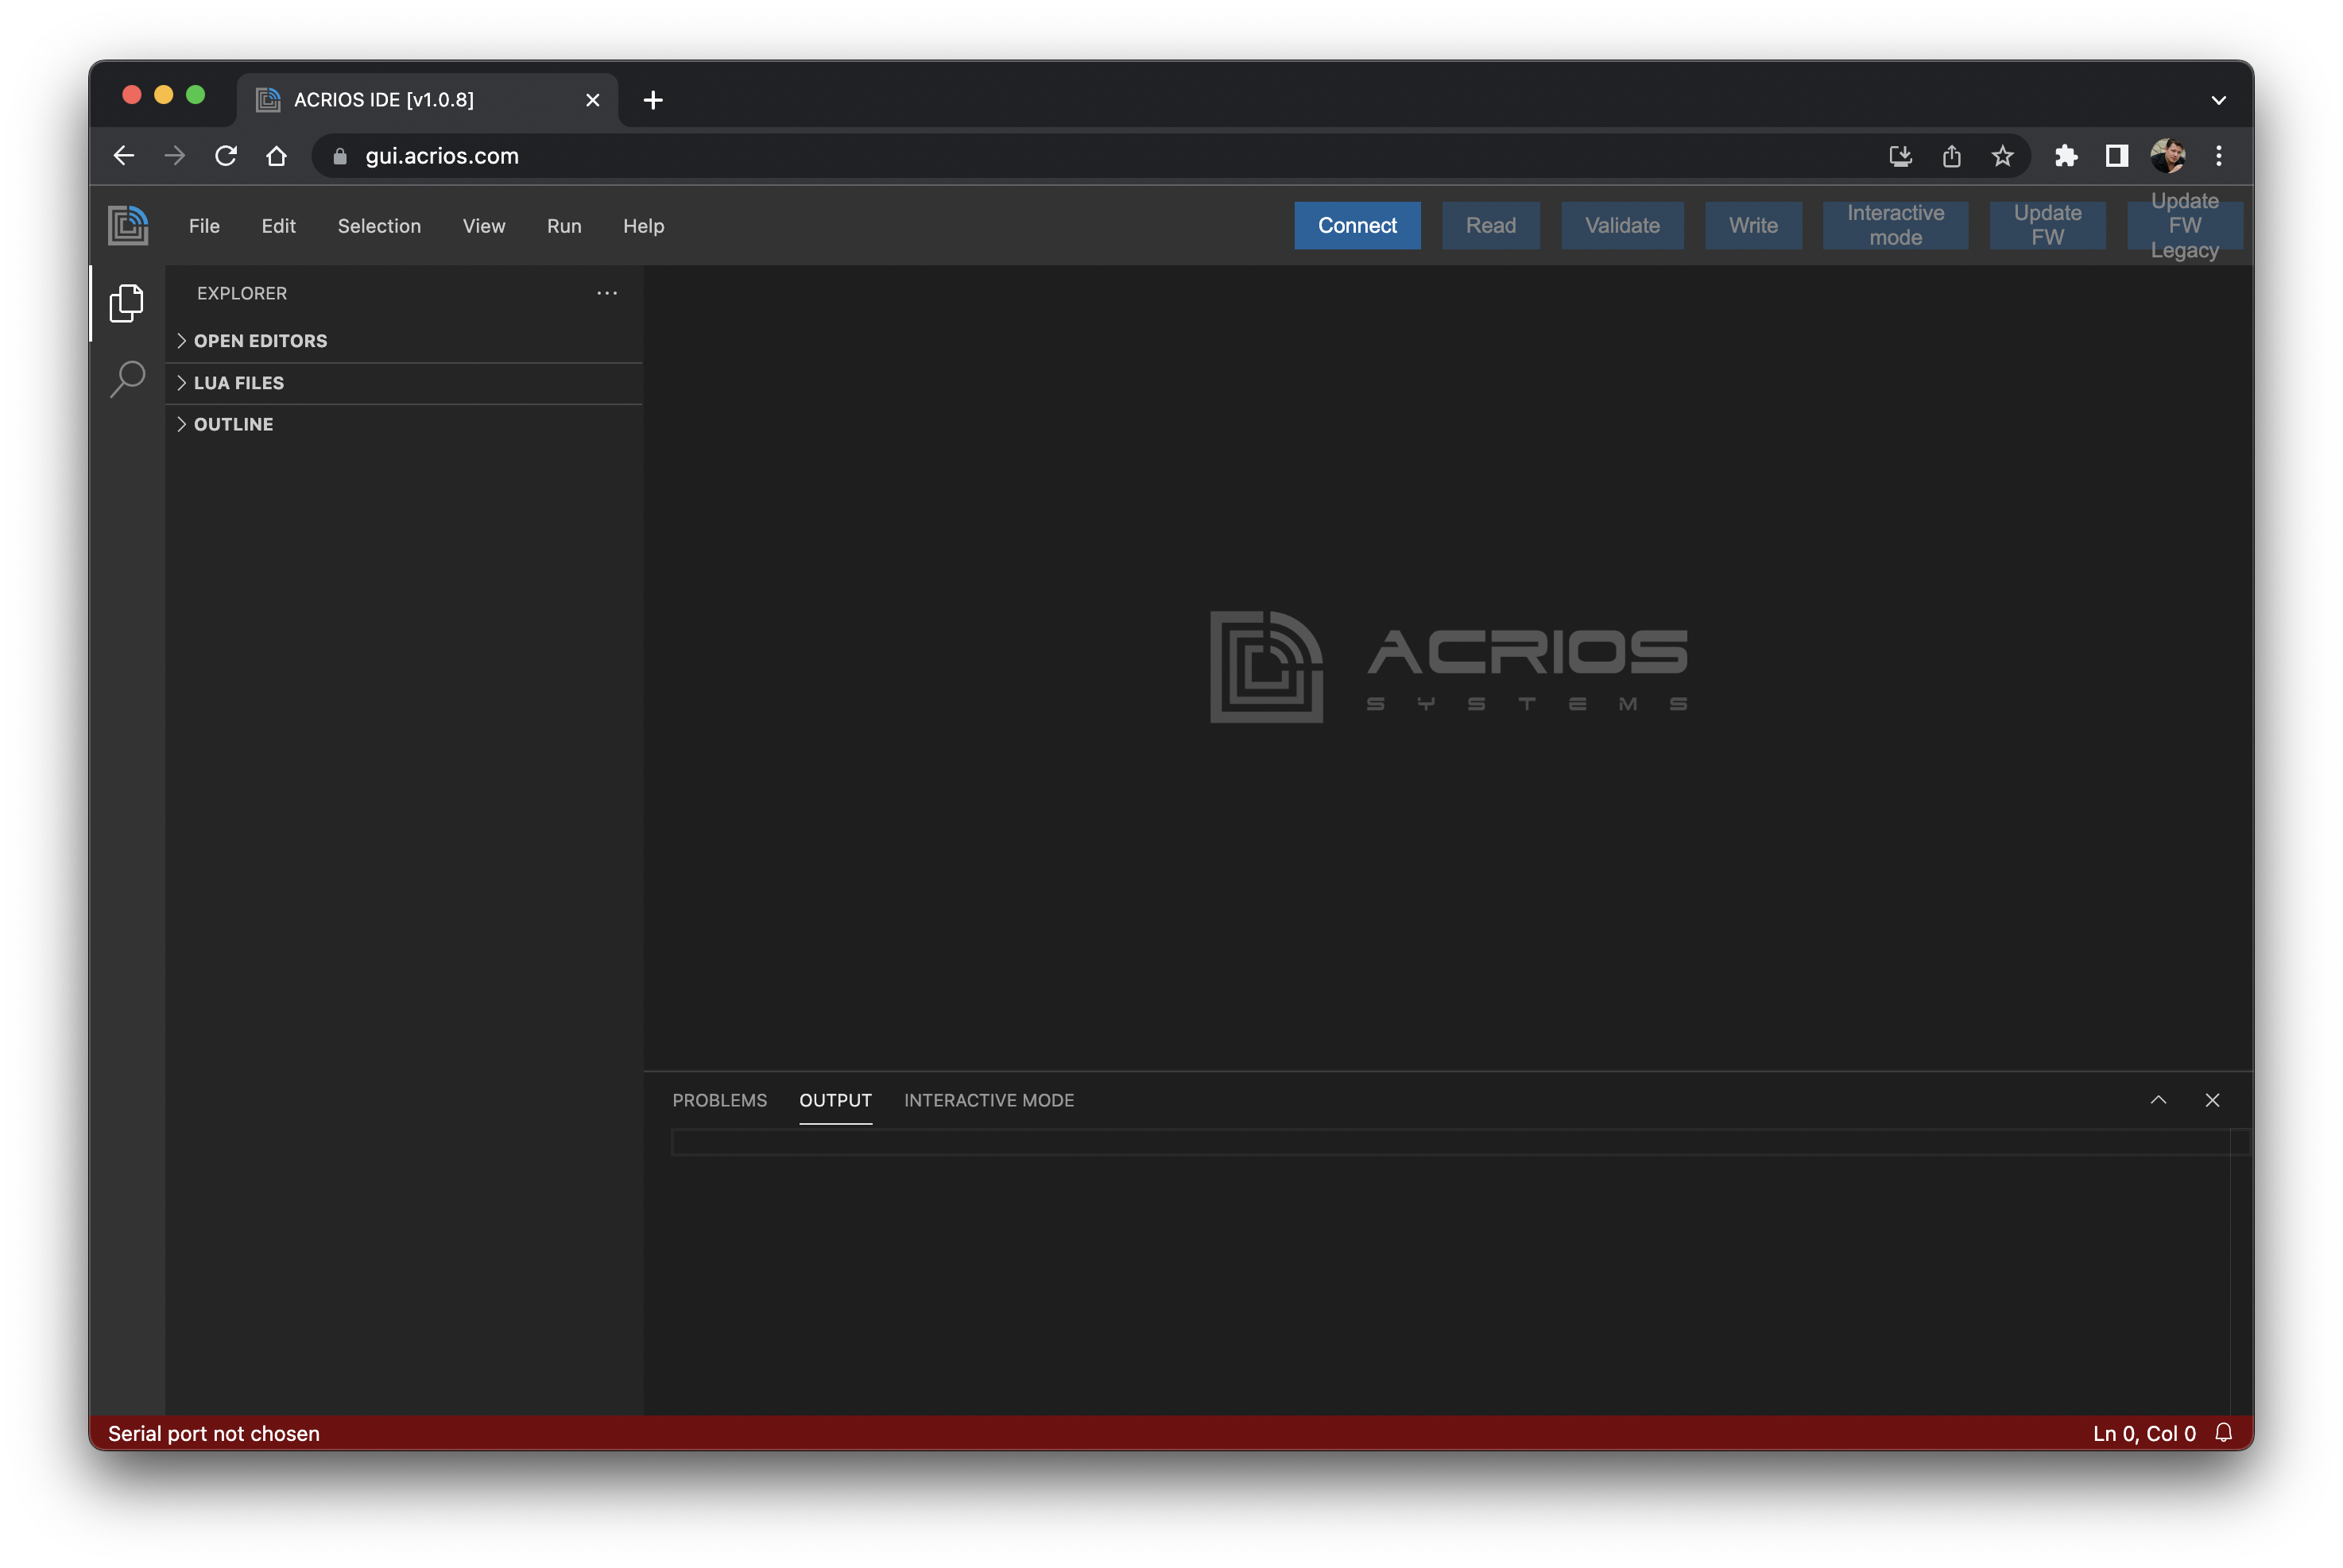Share this page with the share icon
This screenshot has width=2343, height=1568.
pyautogui.click(x=1951, y=156)
